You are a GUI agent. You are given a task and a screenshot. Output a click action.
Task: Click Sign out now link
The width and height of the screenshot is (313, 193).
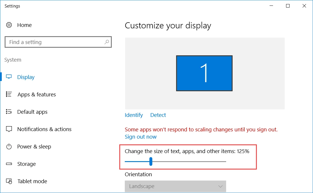pyautogui.click(x=141, y=137)
